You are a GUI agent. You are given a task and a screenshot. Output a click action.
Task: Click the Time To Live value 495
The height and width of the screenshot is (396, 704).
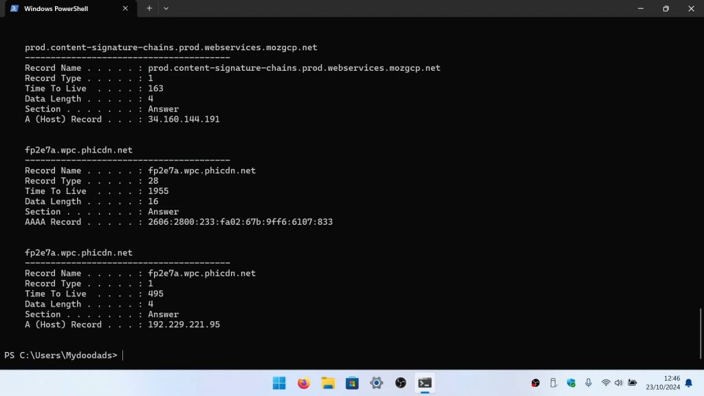click(156, 294)
